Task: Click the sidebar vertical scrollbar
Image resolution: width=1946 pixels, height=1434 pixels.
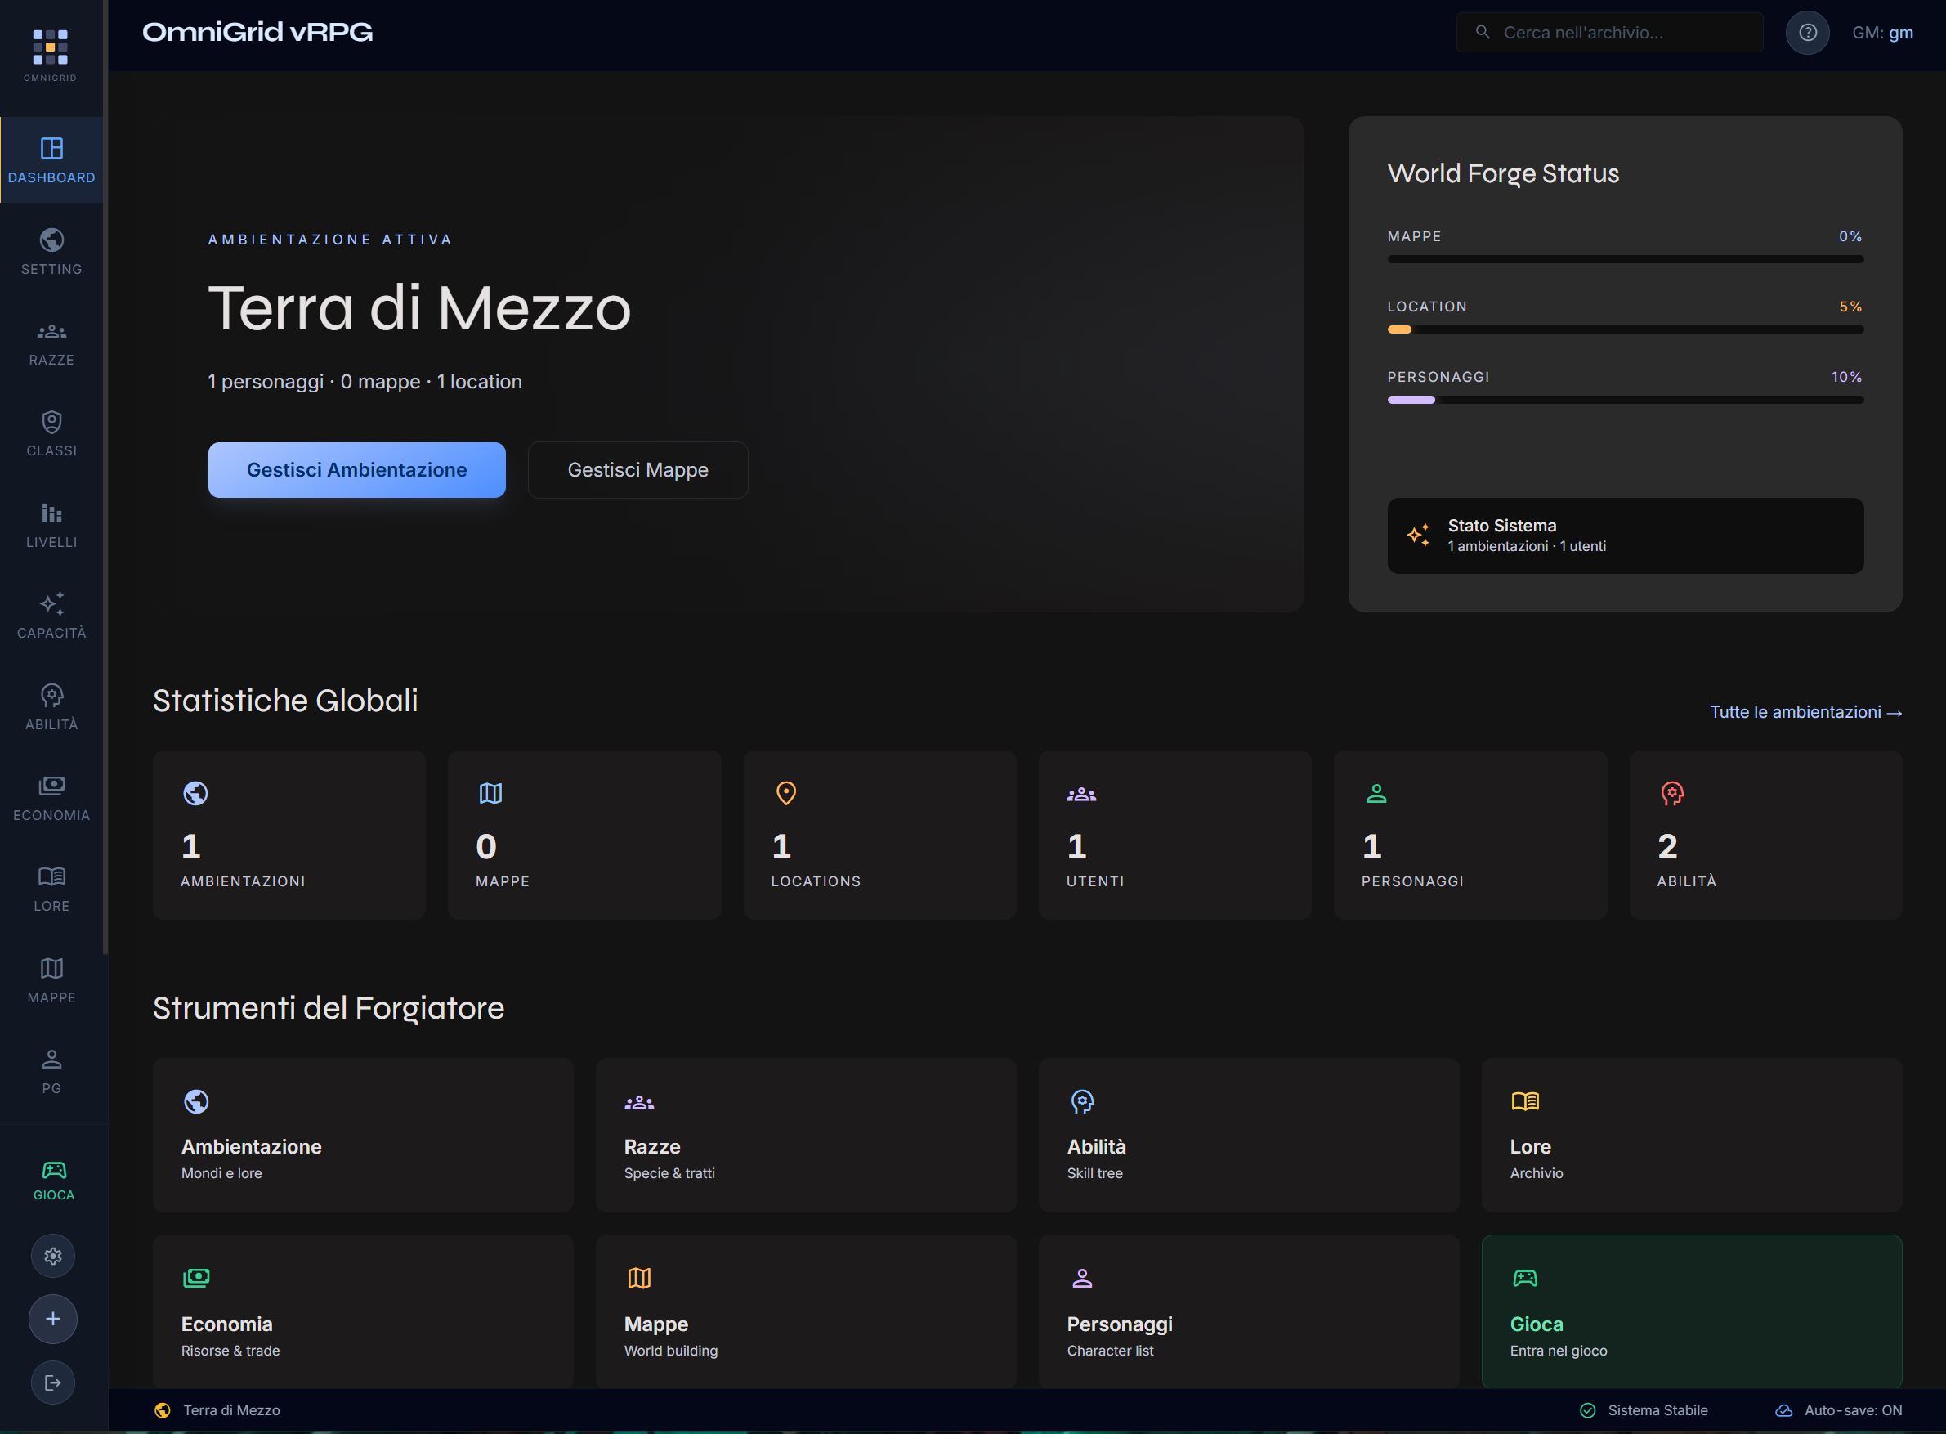Action: coord(105,477)
